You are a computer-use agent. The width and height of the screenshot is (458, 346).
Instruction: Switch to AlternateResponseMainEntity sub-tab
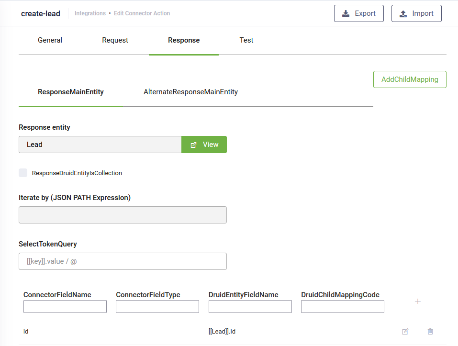[x=190, y=92]
